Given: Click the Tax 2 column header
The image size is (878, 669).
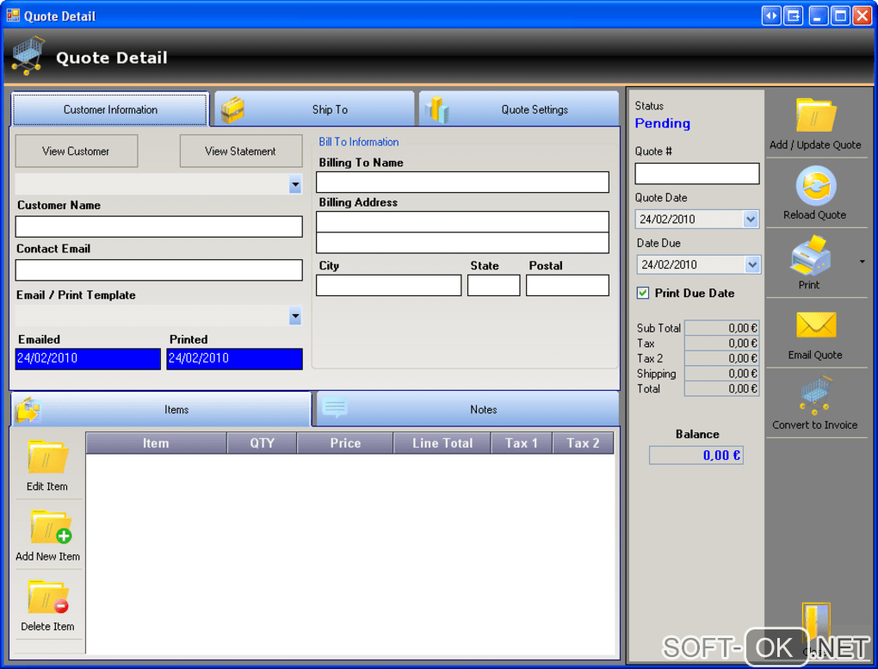Looking at the screenshot, I should [583, 443].
